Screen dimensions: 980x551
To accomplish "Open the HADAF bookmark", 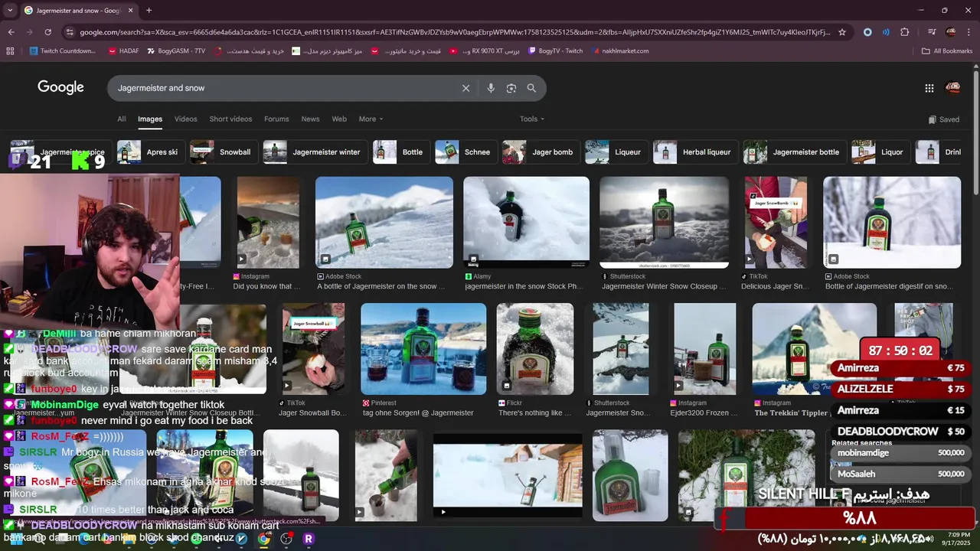I will [123, 51].
